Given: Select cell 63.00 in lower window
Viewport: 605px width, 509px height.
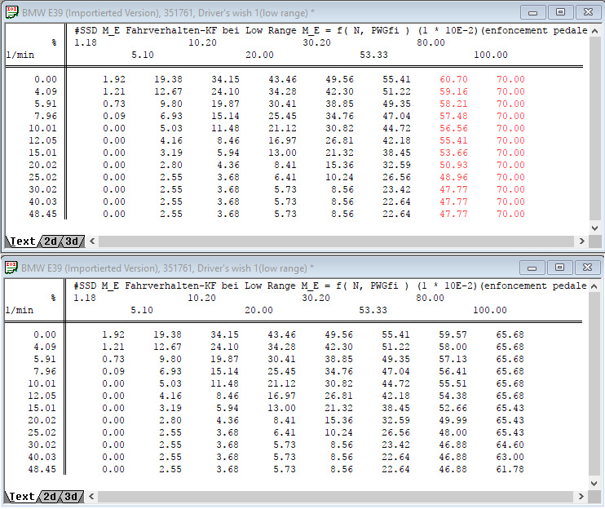Looking at the screenshot, I should [x=510, y=457].
